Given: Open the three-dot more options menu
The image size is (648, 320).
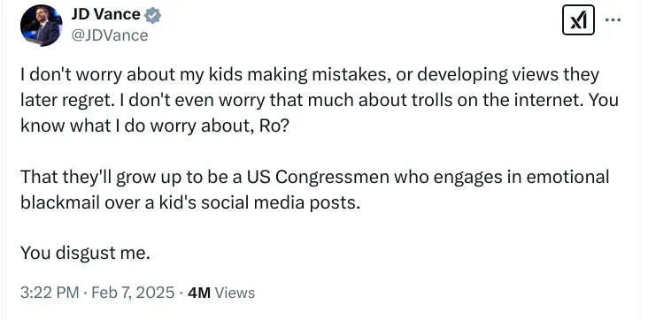Looking at the screenshot, I should [x=613, y=19].
